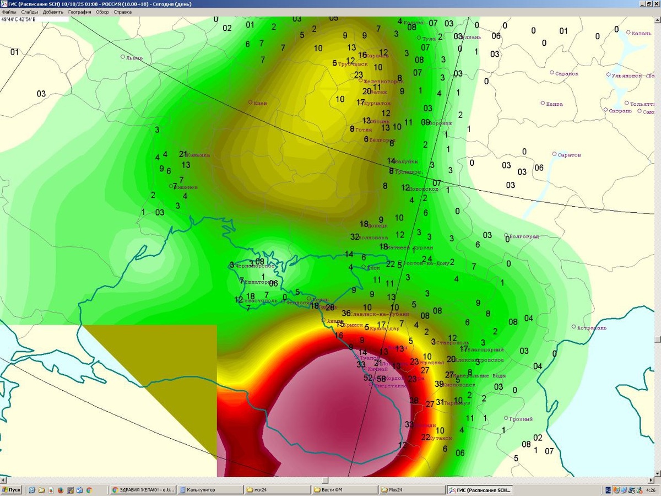This screenshot has height=496, width=661.
Task: Click the coordinates readout field 49°44' C
Action: coord(34,19)
